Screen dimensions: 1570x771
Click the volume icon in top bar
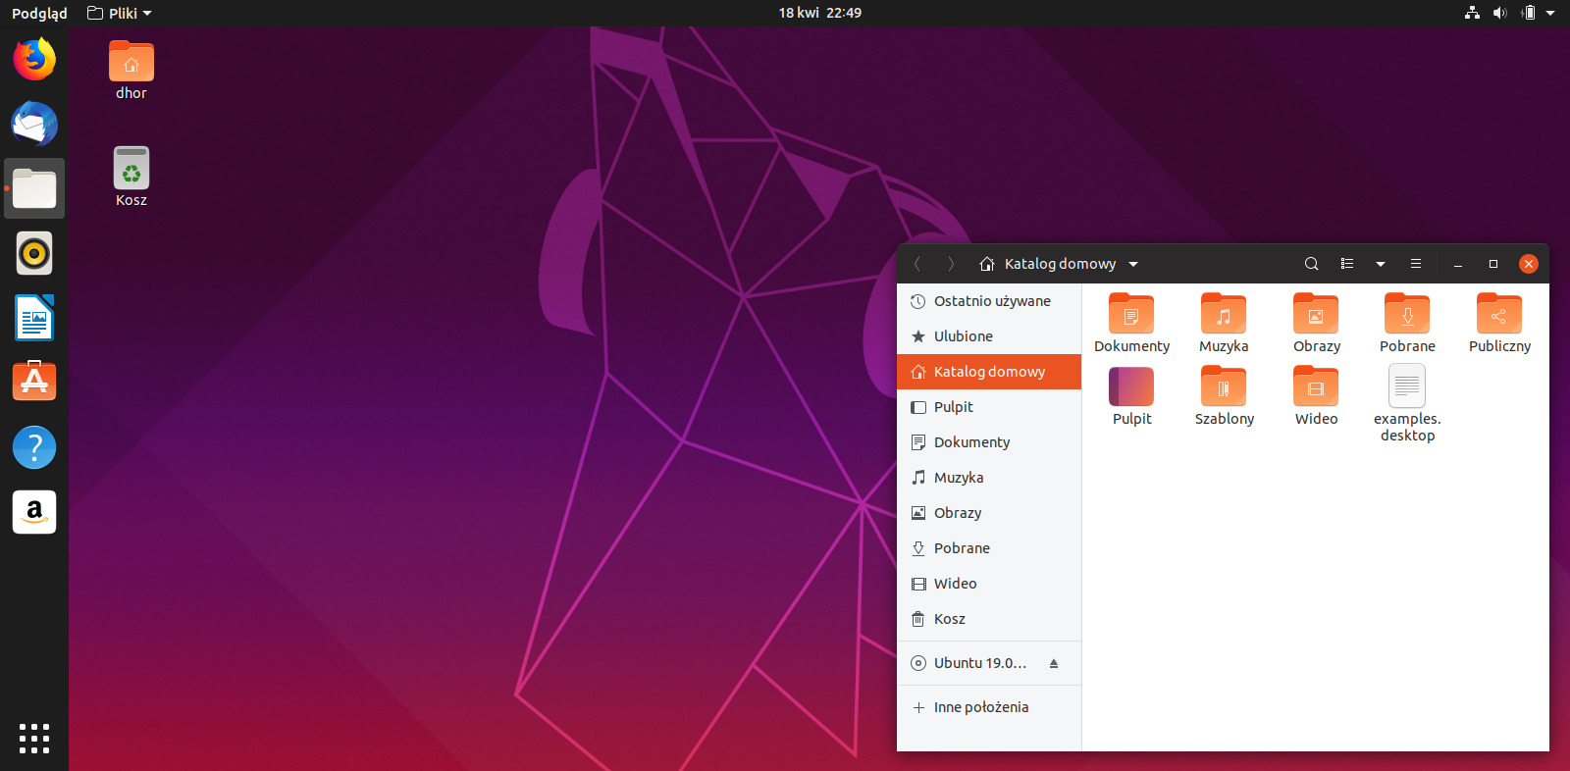click(x=1499, y=13)
